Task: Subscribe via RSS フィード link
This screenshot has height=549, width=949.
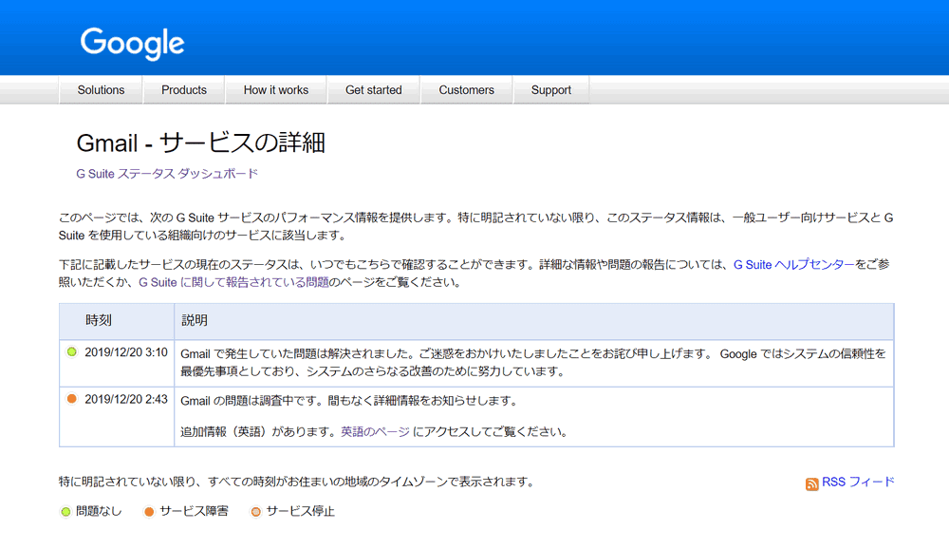Action: tap(858, 483)
